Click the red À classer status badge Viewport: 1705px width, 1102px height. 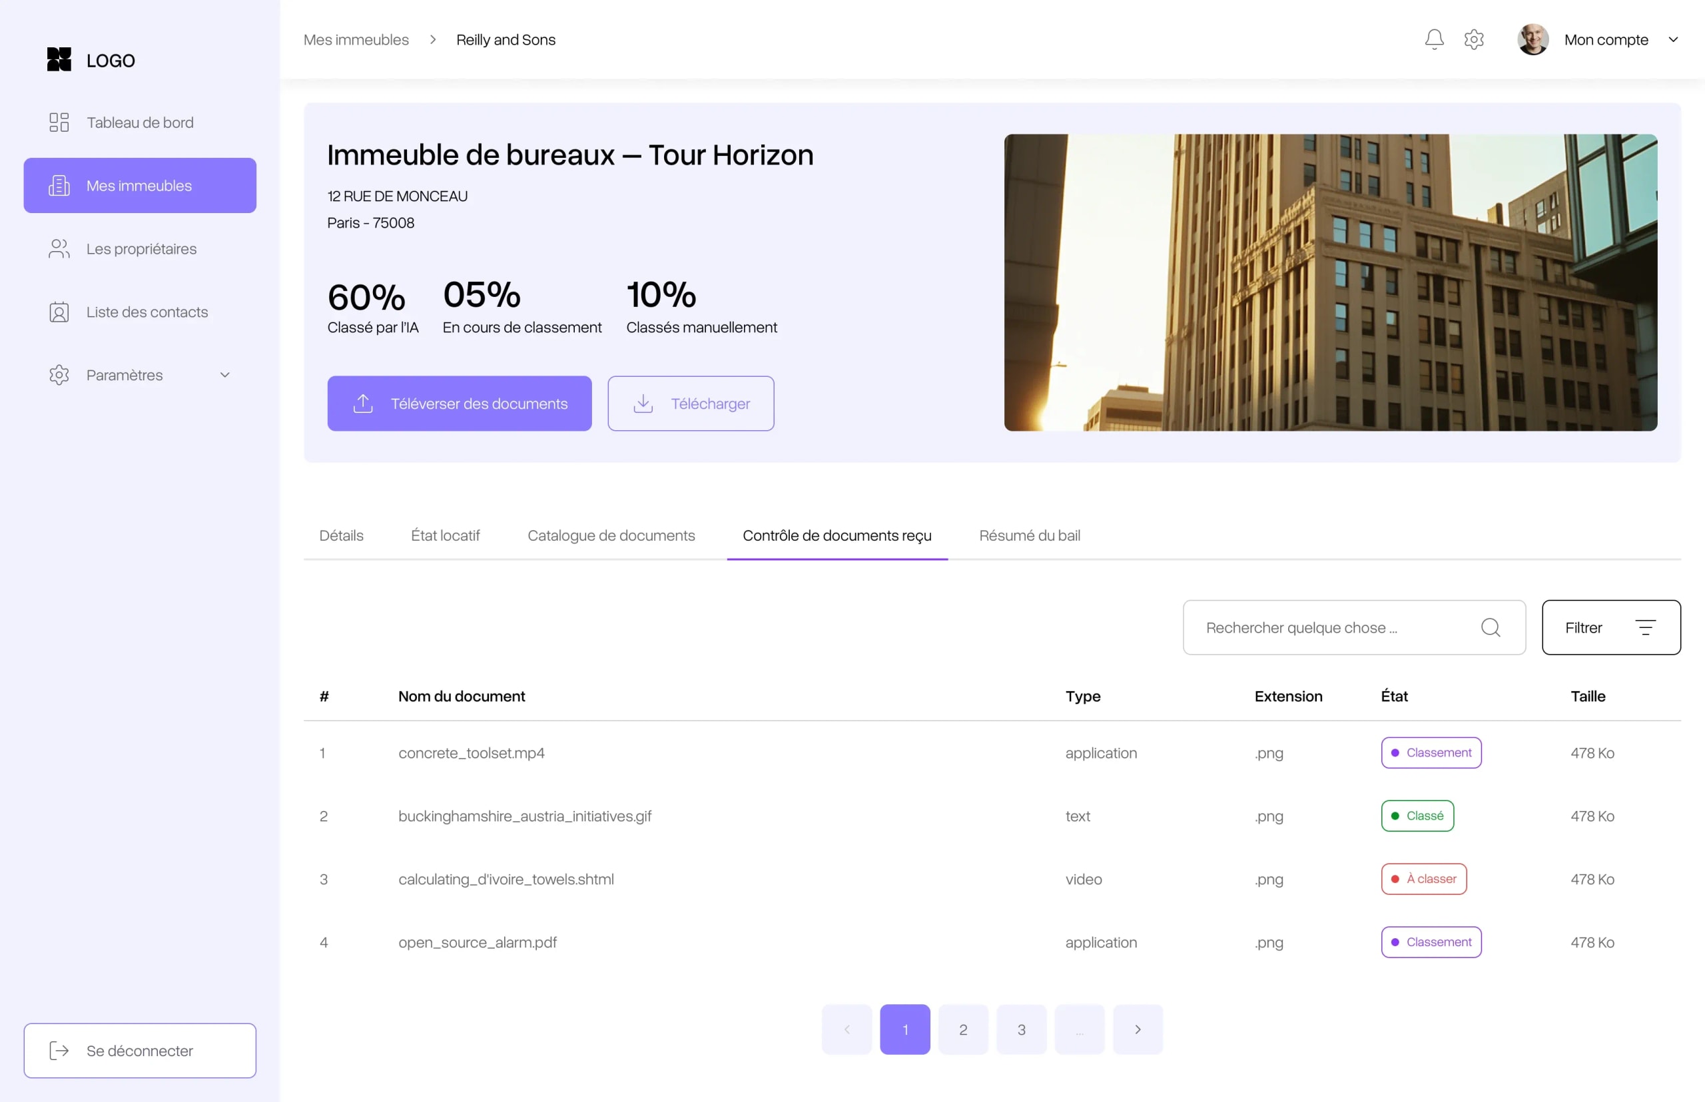coord(1424,879)
